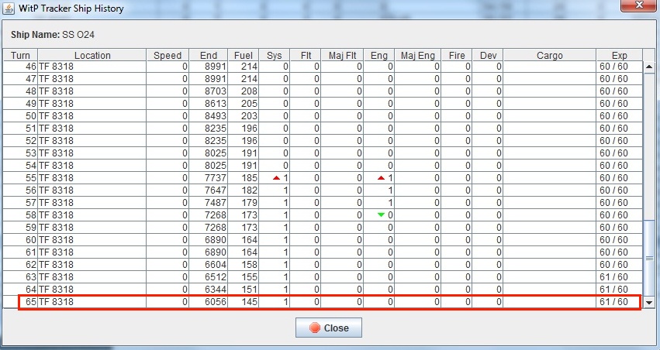Sort by the Fire column header

[x=457, y=56]
